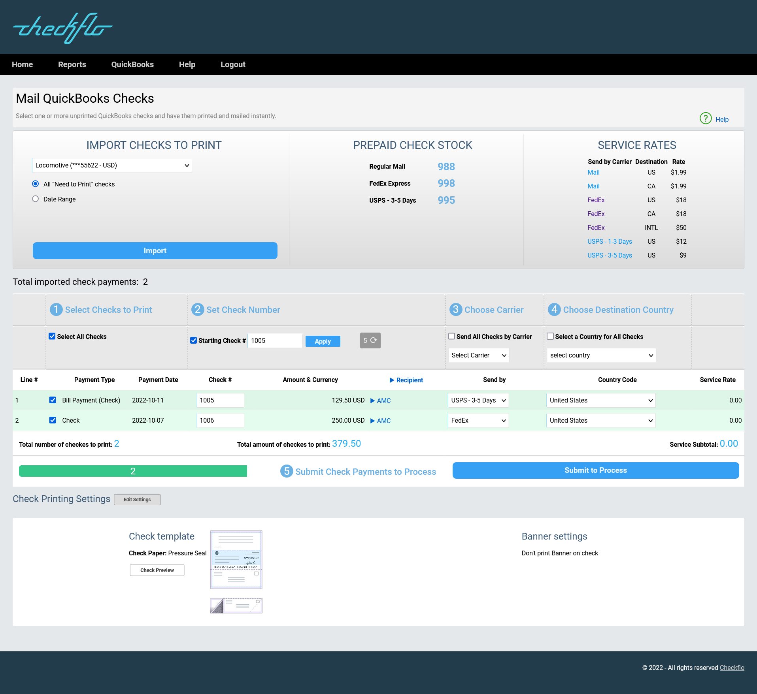
Task: Click the grey refresh check number button
Action: click(x=370, y=340)
